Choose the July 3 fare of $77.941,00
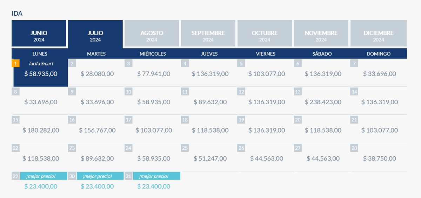 (154, 74)
